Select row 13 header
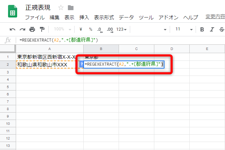Image resolution: width=225 pixels, height=150 pixels. (8, 146)
